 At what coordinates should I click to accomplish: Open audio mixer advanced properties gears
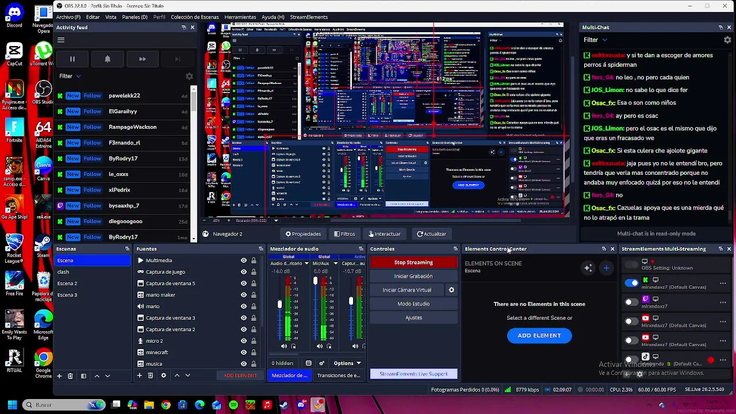[x=321, y=363]
